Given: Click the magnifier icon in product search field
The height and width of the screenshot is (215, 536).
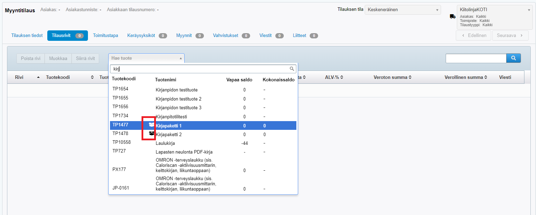Looking at the screenshot, I should coord(292,69).
